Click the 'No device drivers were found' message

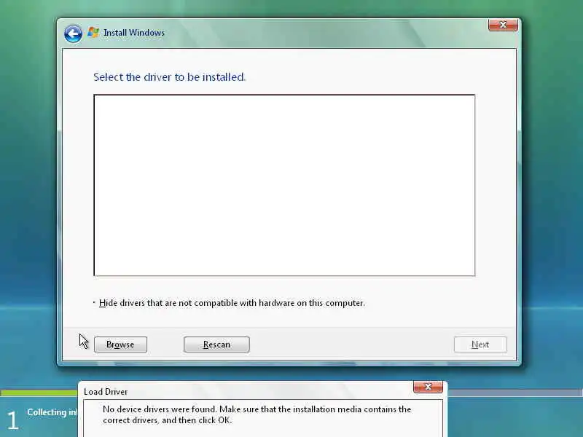(x=257, y=414)
